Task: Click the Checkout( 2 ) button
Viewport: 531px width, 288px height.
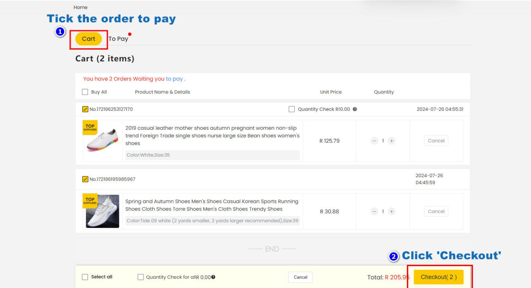Action: point(438,277)
